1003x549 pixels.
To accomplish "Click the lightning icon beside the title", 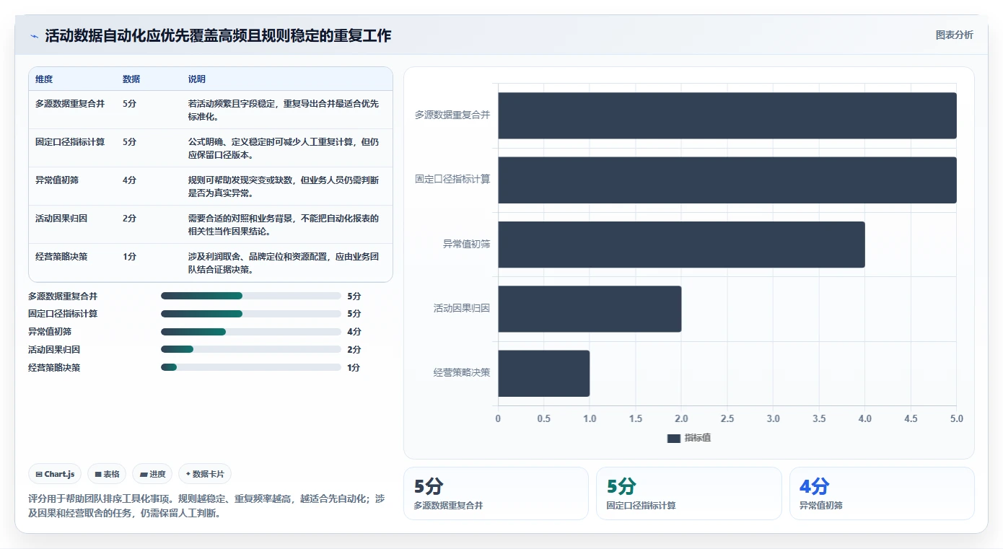I will tap(34, 36).
